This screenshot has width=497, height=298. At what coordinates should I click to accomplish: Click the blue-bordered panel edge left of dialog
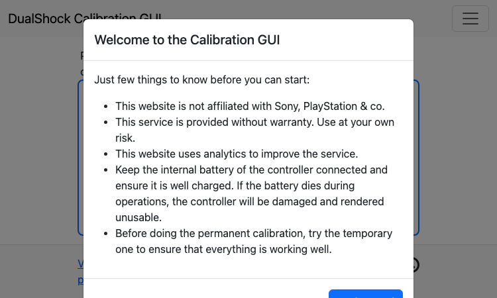click(x=80, y=158)
